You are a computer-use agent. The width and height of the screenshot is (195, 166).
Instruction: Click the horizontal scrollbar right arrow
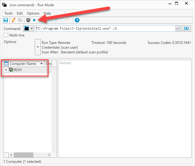[x=49, y=155]
